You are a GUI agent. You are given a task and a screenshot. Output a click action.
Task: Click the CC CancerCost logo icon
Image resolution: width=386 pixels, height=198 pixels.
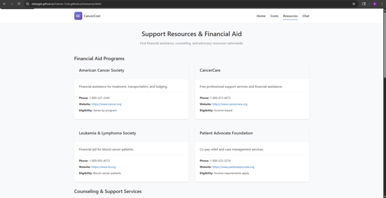78,16
